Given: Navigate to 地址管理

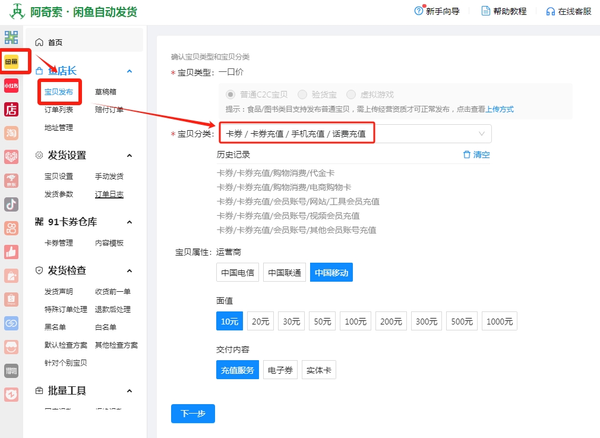Looking at the screenshot, I should pos(59,128).
